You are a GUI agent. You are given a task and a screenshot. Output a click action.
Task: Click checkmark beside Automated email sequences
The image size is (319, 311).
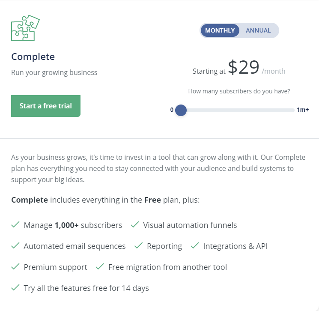tap(15, 245)
